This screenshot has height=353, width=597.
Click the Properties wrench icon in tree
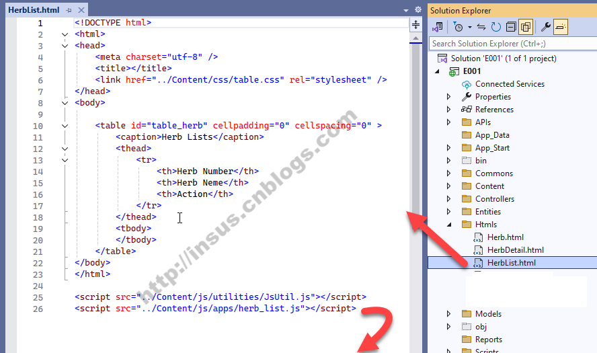point(467,97)
